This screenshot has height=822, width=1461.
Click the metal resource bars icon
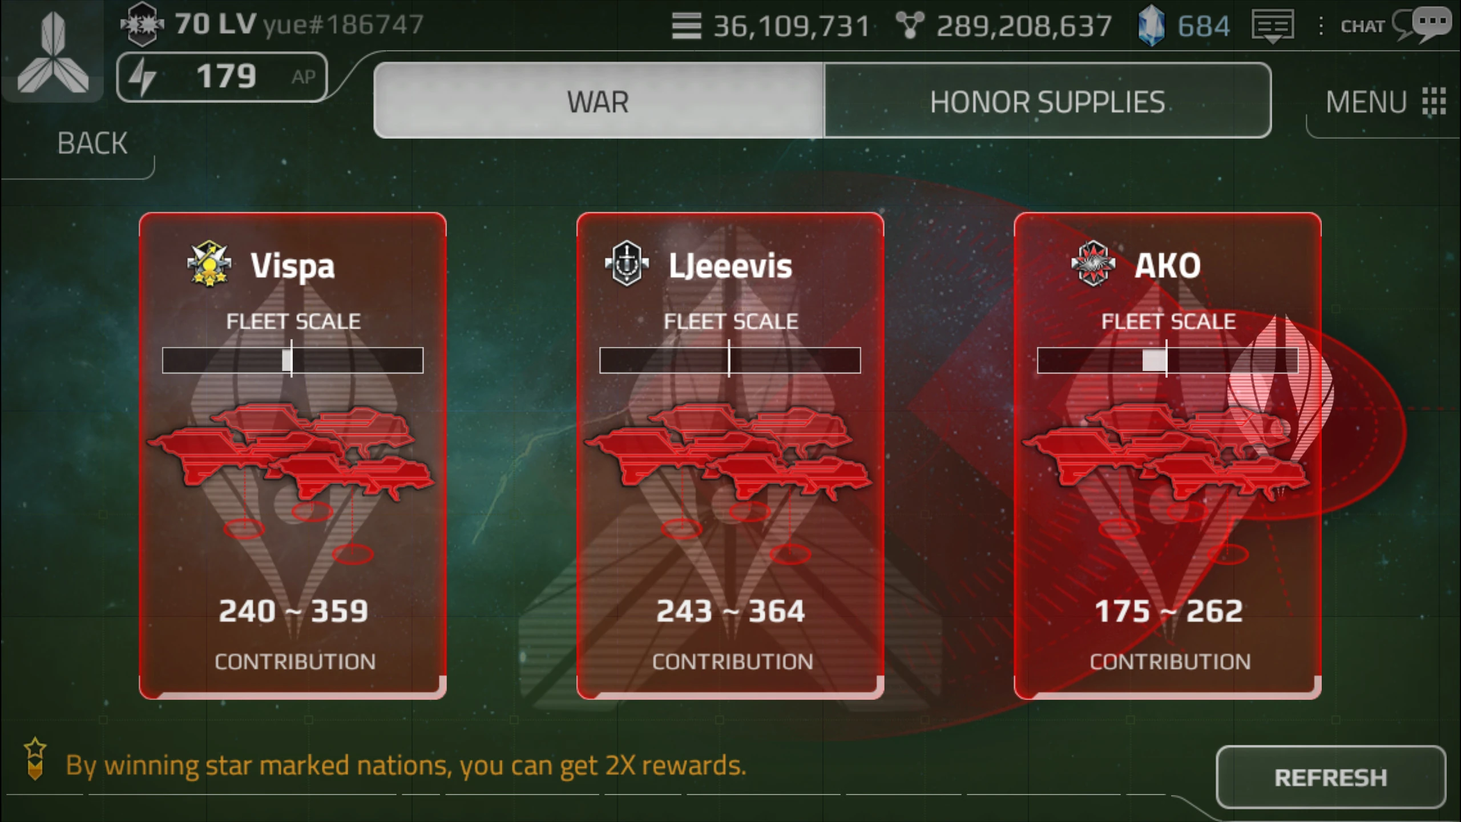pyautogui.click(x=686, y=26)
